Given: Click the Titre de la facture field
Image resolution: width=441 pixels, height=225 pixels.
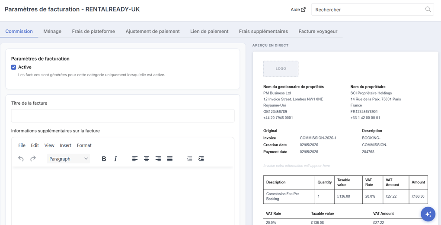Looking at the screenshot, I should pos(123,116).
